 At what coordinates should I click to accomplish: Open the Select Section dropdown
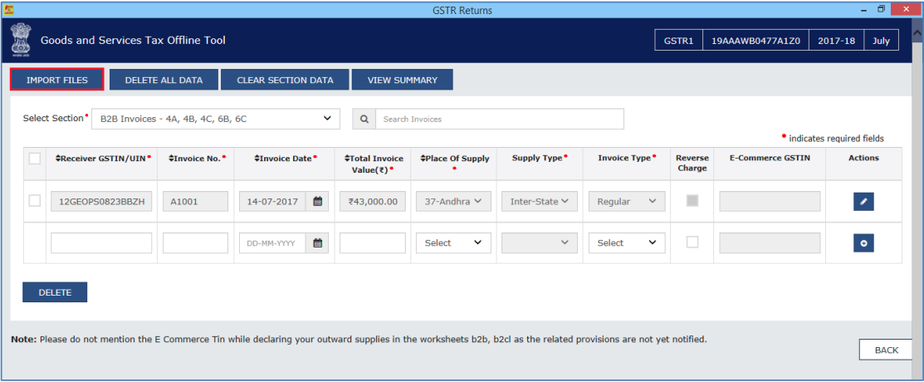tap(217, 119)
